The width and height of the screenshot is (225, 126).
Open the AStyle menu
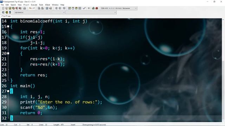[x=47, y=5]
